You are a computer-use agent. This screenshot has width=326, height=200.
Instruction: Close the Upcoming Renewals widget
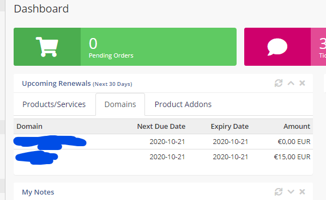click(x=302, y=83)
